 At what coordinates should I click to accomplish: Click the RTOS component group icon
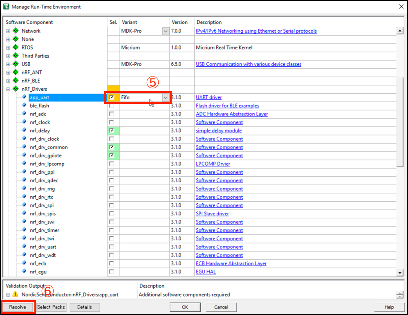pyautogui.click(x=16, y=47)
